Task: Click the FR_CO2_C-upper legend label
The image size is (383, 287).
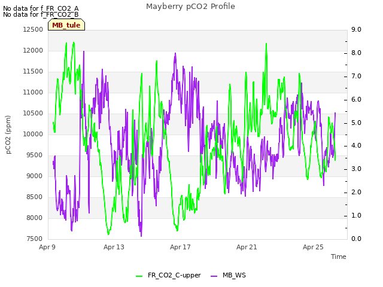Action: click(174, 276)
